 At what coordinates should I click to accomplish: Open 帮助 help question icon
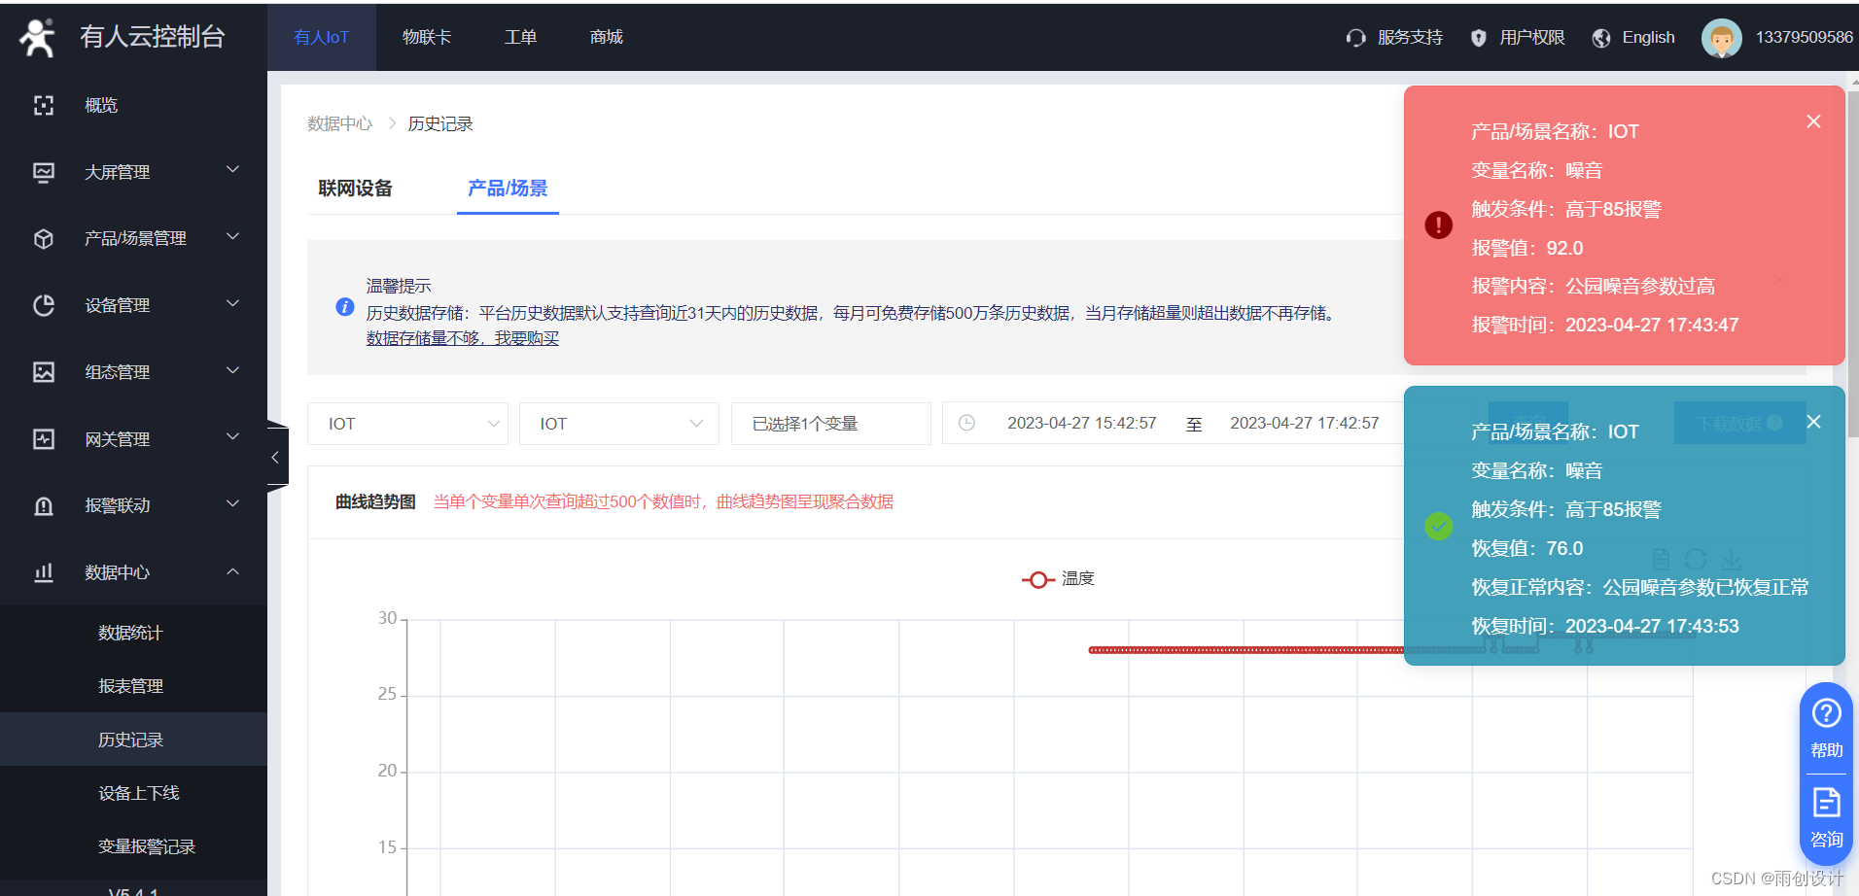tap(1826, 713)
